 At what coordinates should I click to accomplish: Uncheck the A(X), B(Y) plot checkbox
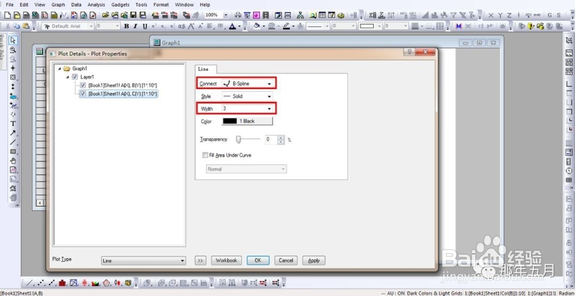coord(83,85)
